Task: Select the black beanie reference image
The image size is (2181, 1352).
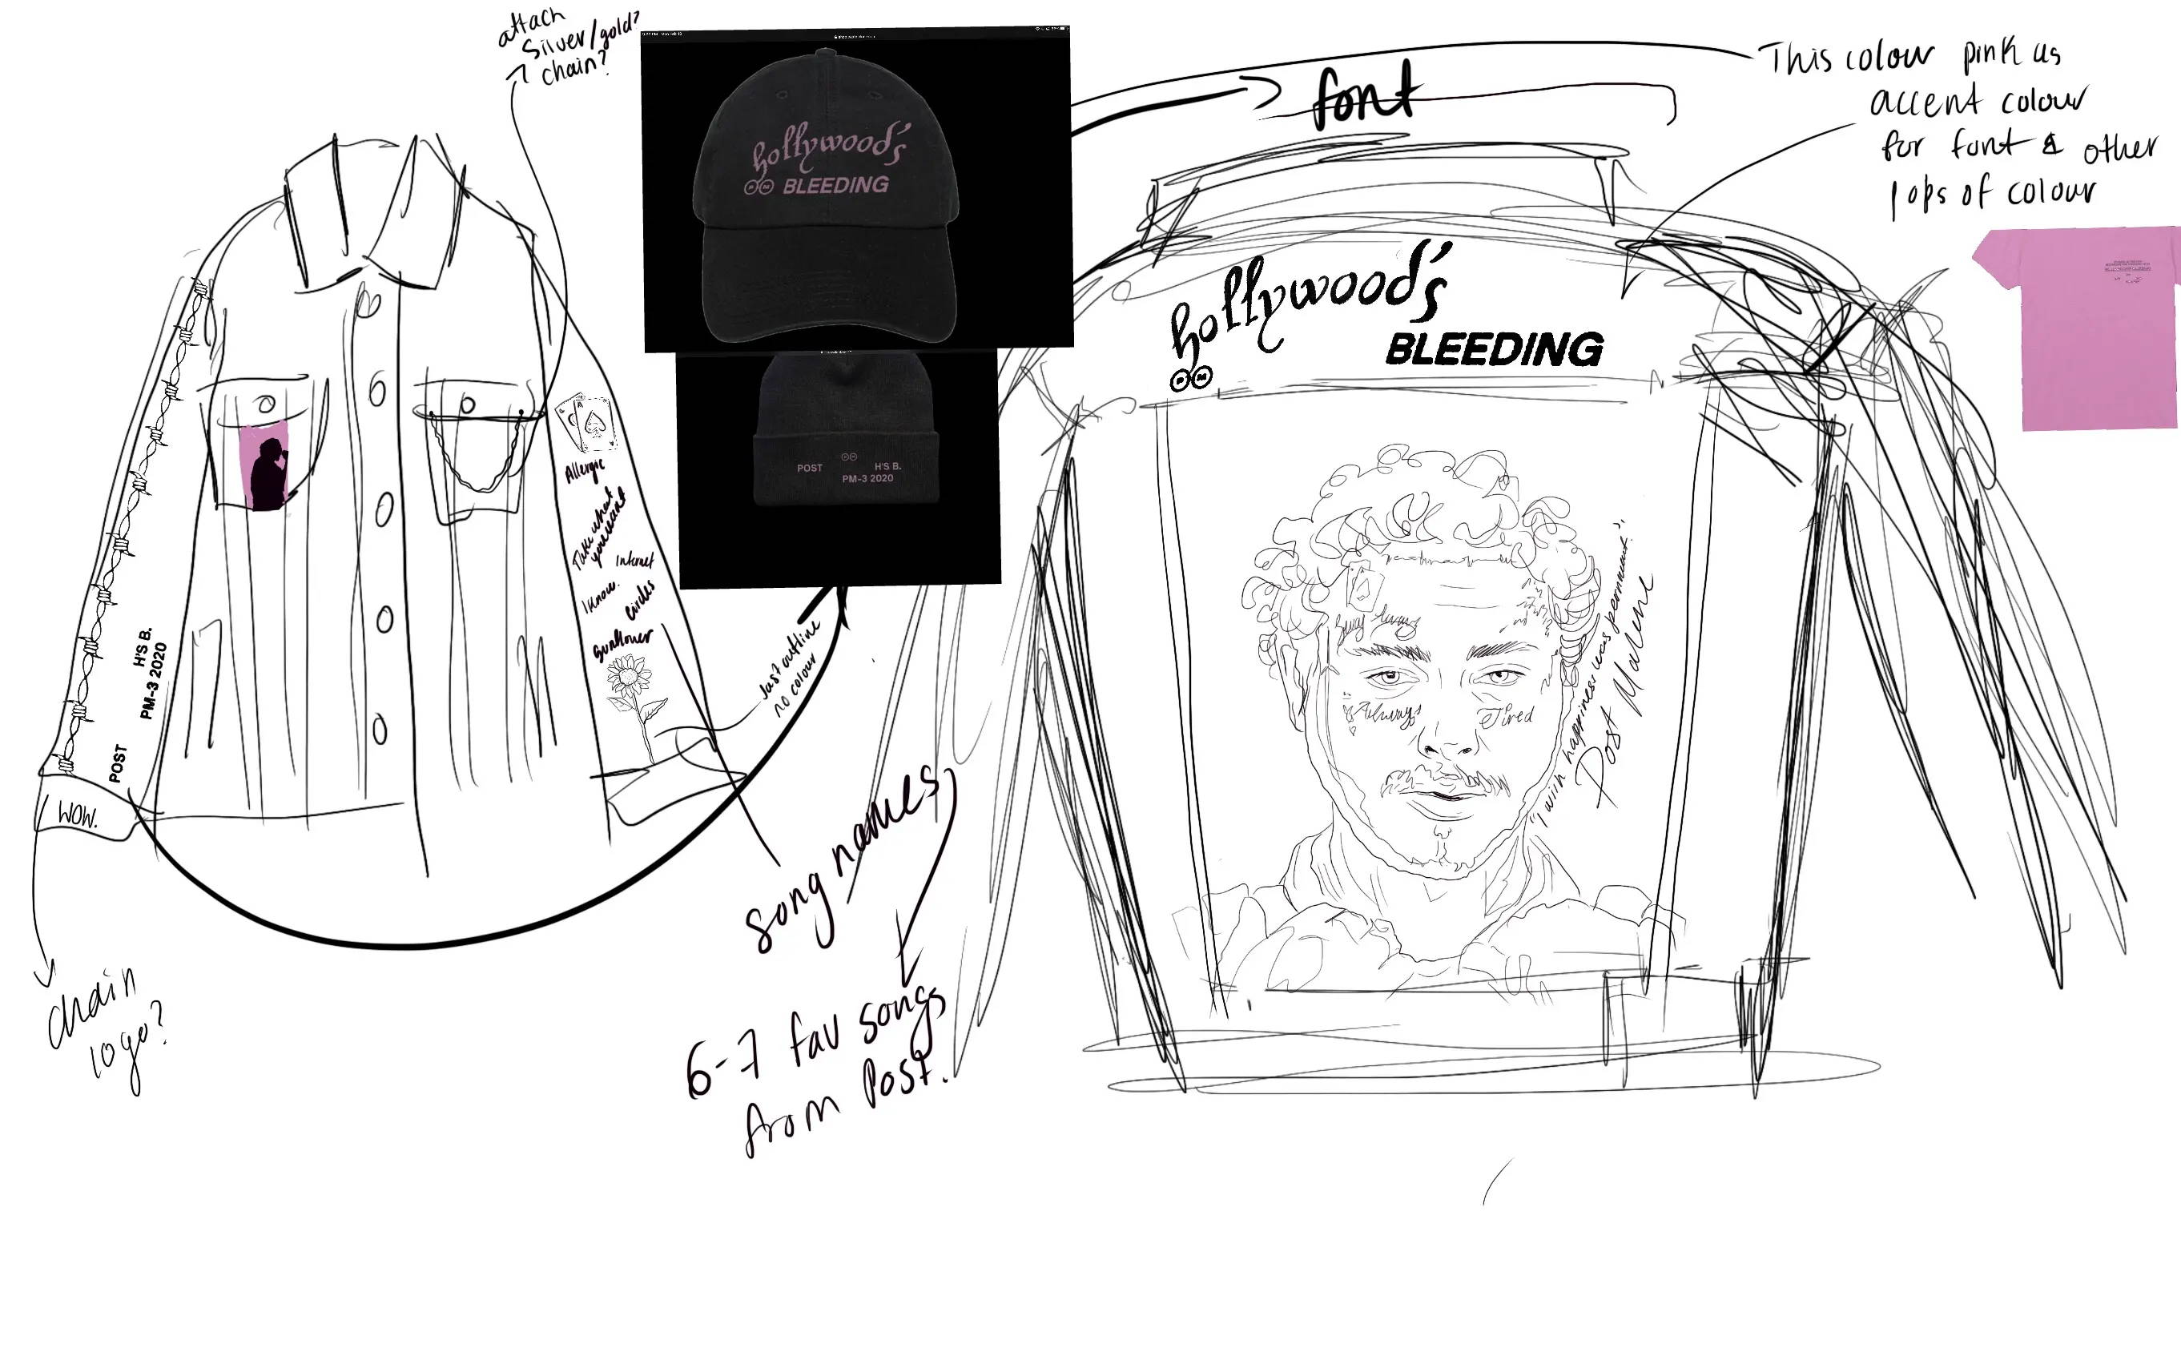Action: click(839, 468)
